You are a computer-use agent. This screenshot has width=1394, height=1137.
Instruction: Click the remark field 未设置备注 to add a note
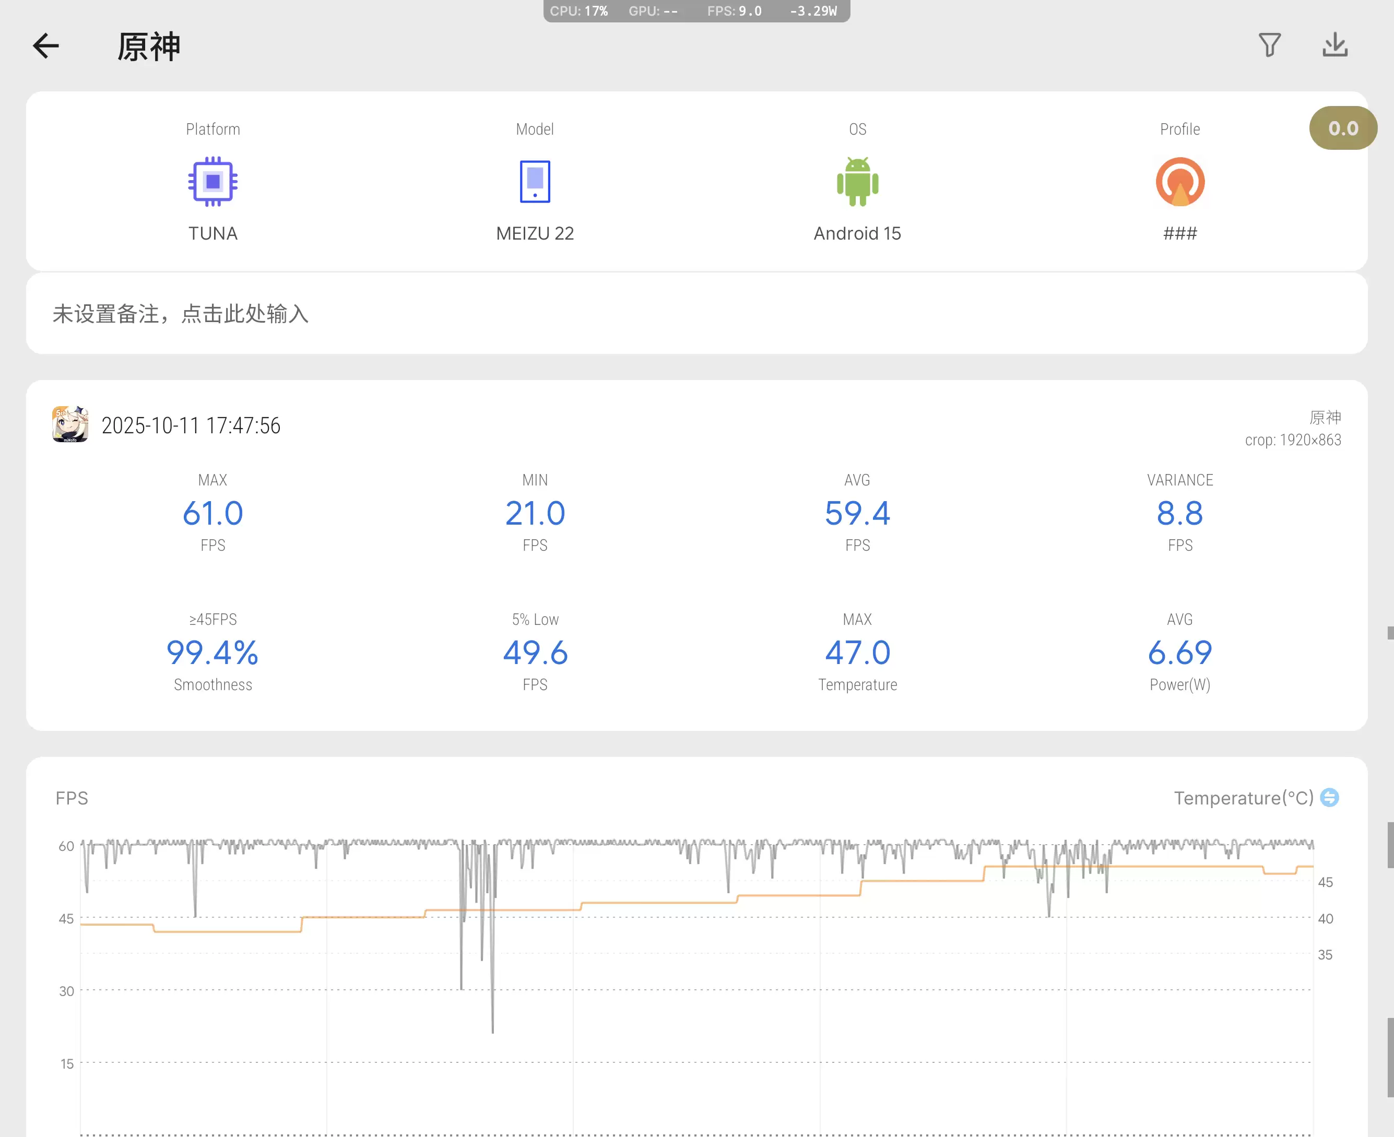click(x=180, y=314)
